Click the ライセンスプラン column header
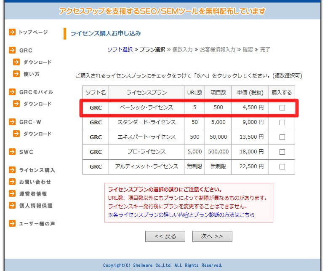Screen dimensions: 325x271 (x=147, y=93)
